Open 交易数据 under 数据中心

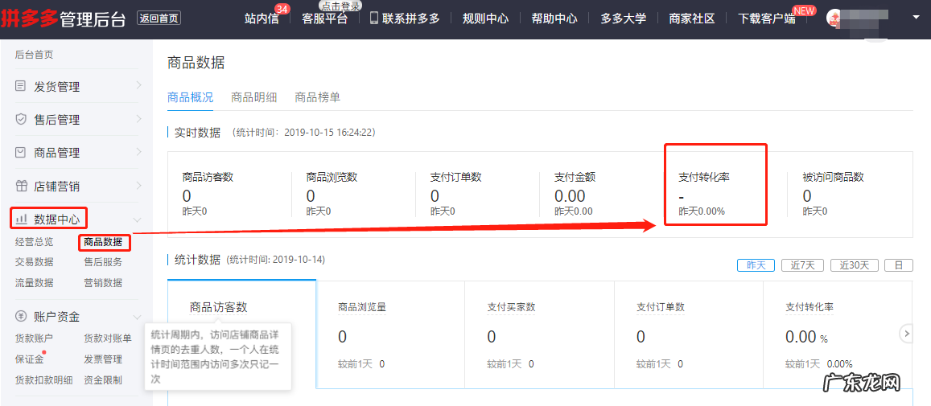tap(34, 262)
